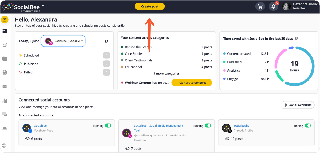320x155 pixels.
Task: Open the content folder sidebar icon
Action: coord(5,58)
